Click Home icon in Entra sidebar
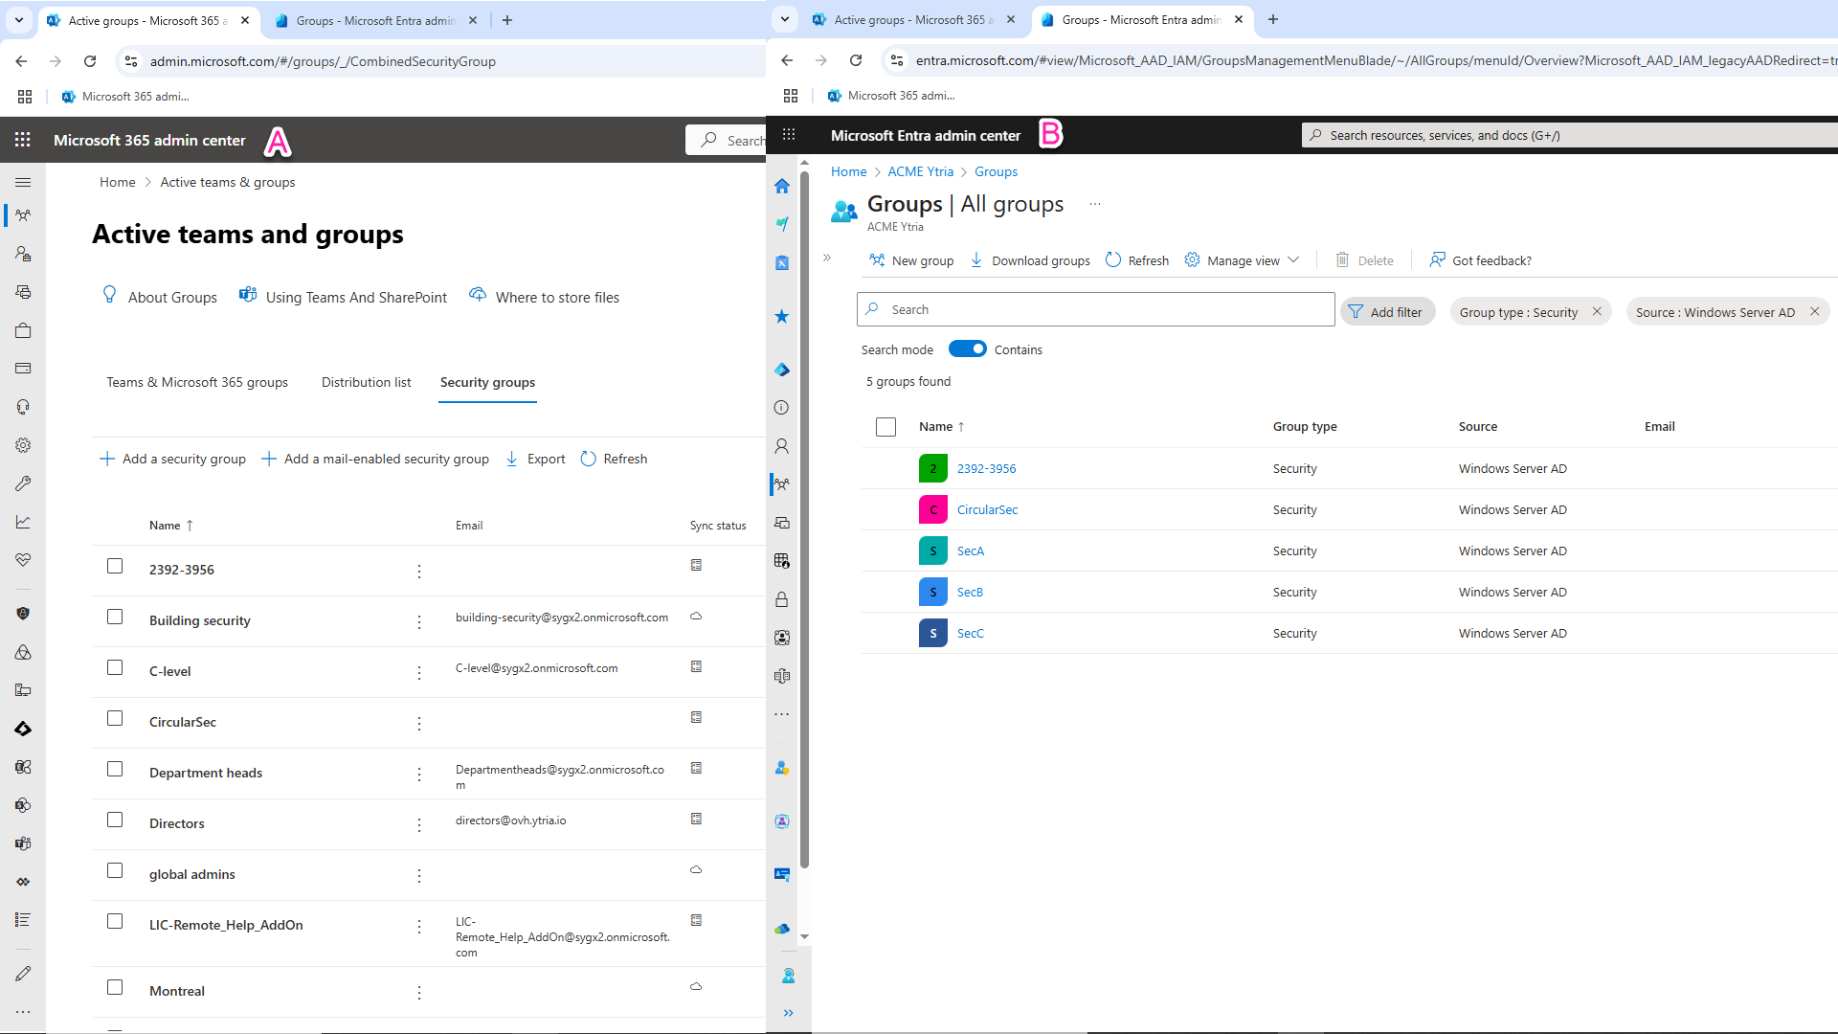 pos(782,186)
